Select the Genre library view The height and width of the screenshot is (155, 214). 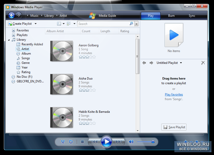tap(25, 63)
